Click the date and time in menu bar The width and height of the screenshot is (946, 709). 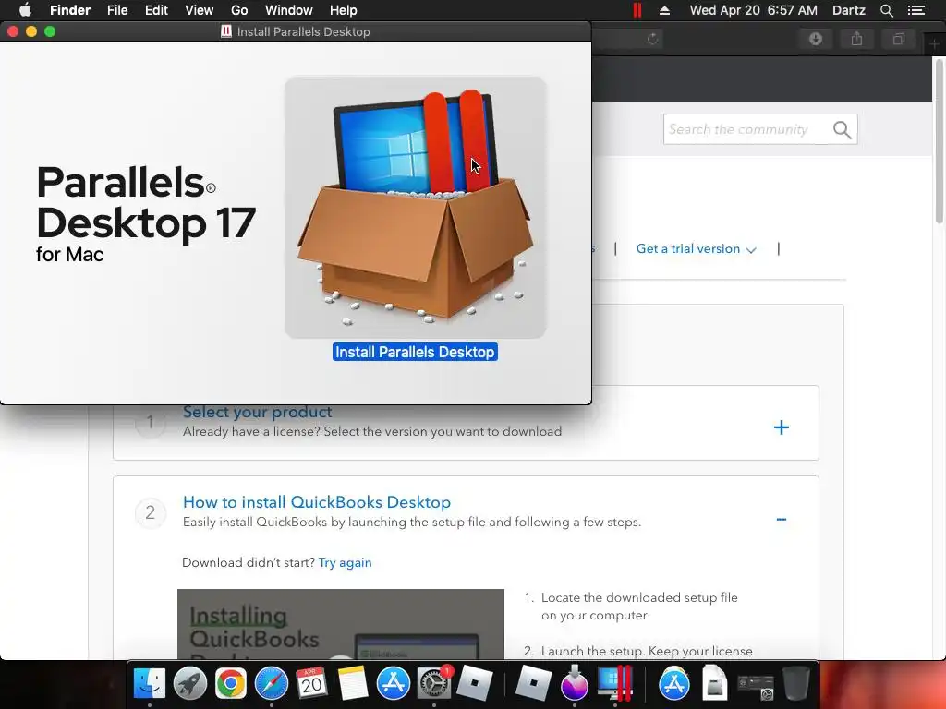[754, 10]
